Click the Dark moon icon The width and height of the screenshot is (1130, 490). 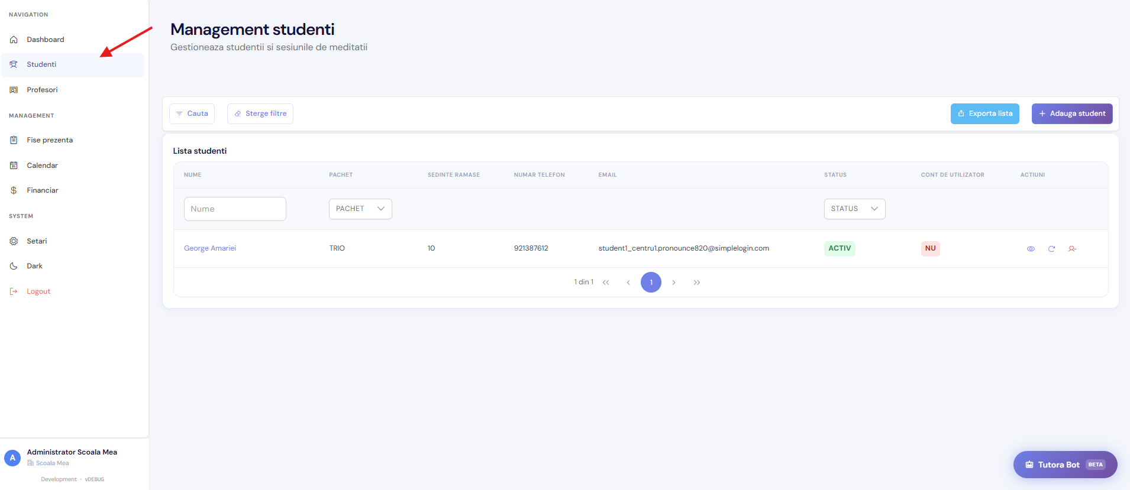tap(14, 266)
